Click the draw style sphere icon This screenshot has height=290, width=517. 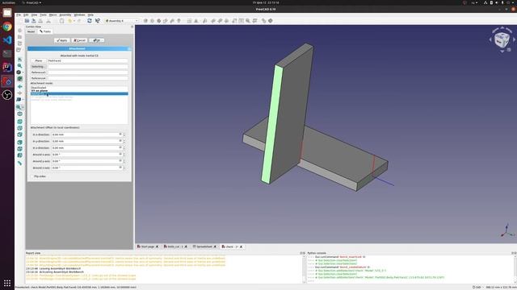[x=19, y=72]
